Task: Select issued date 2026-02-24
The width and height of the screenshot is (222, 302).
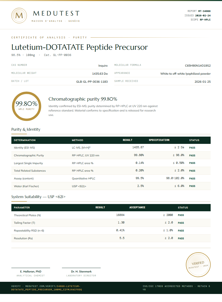Action: pos(203,15)
